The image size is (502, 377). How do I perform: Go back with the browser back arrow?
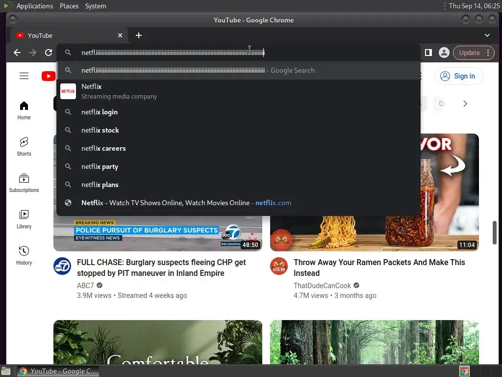[17, 53]
